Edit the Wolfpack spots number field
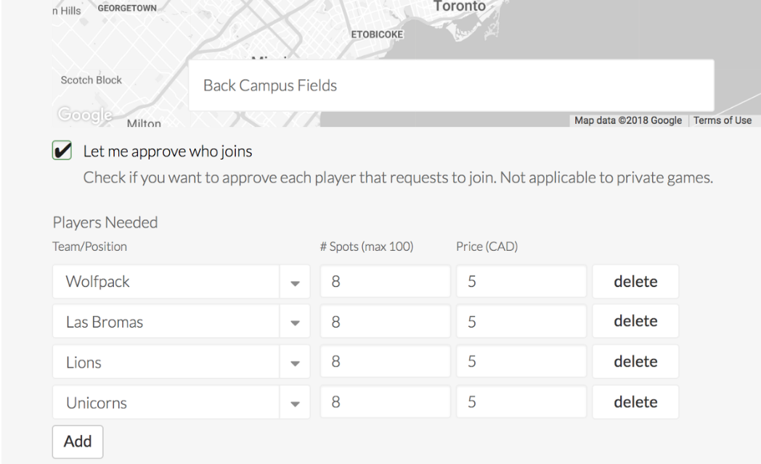The image size is (761, 464). (385, 282)
